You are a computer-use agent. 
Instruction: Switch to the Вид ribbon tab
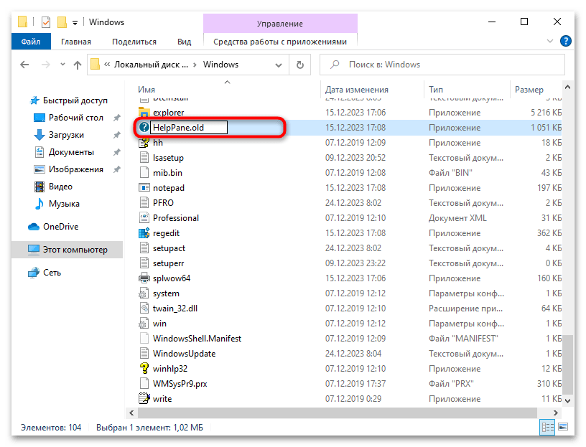coord(184,42)
